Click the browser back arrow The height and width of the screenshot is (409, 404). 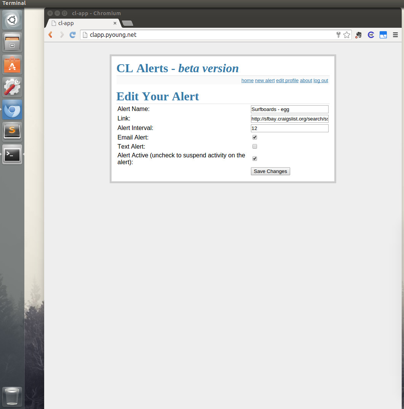click(x=50, y=35)
